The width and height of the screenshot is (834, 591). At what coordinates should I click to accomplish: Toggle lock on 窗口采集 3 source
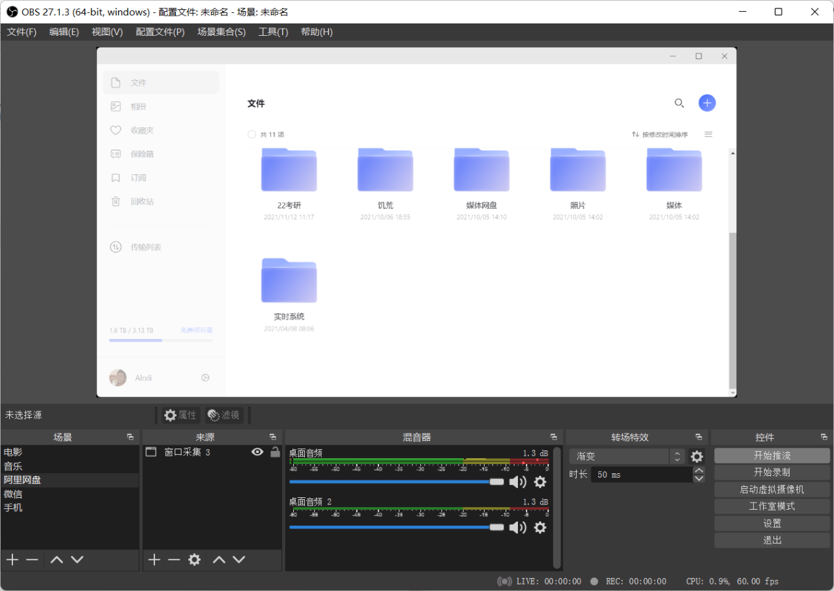(x=275, y=452)
